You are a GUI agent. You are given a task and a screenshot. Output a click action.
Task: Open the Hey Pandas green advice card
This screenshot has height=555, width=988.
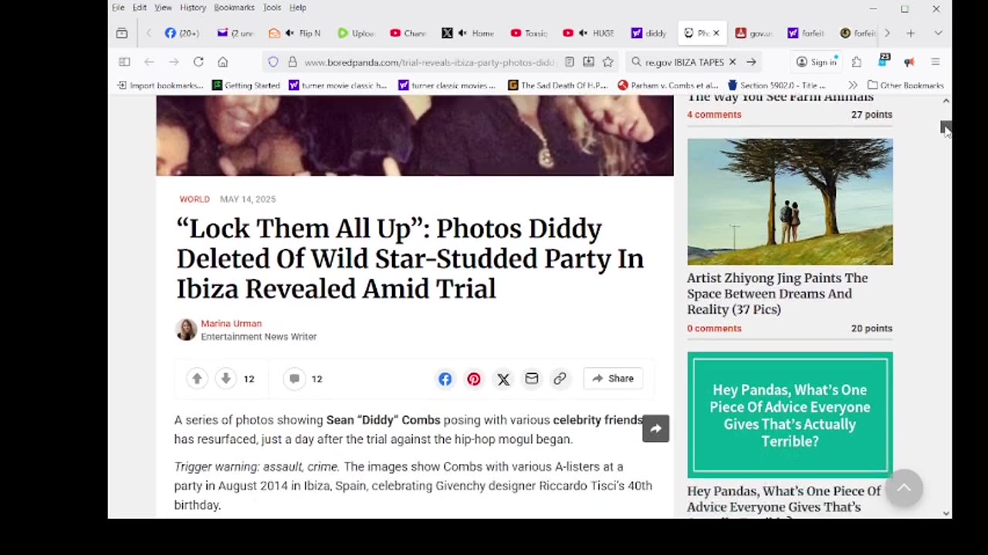790,415
